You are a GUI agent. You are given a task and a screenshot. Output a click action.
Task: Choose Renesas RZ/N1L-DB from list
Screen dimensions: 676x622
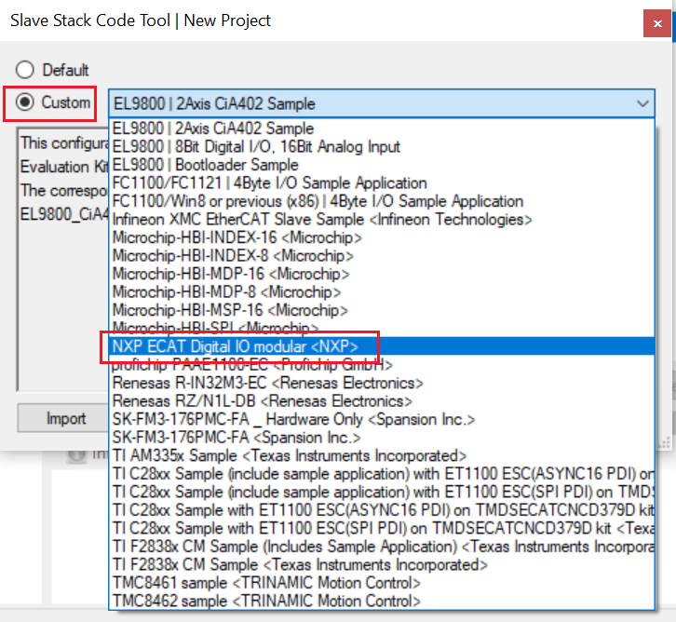pyautogui.click(x=262, y=401)
